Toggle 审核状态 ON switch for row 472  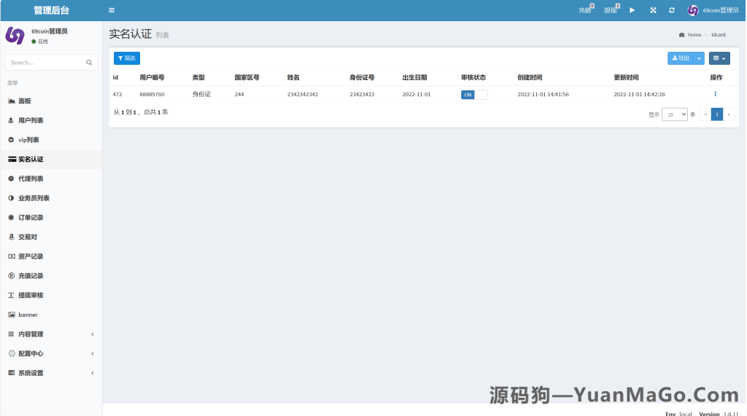[474, 95]
